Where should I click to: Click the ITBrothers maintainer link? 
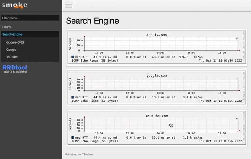tap(88, 154)
